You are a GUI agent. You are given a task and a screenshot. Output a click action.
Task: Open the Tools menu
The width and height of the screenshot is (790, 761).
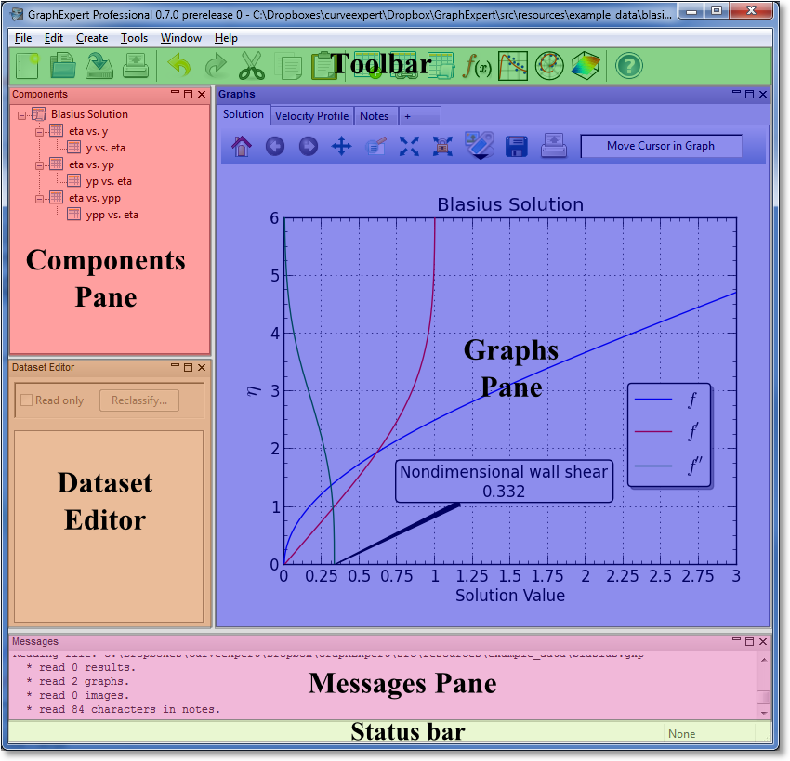pos(134,38)
